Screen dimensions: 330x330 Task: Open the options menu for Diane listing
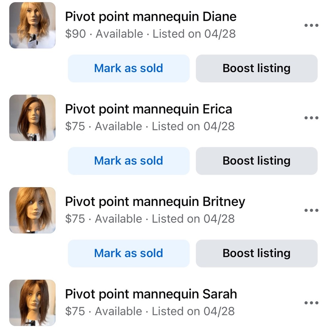coord(311,25)
